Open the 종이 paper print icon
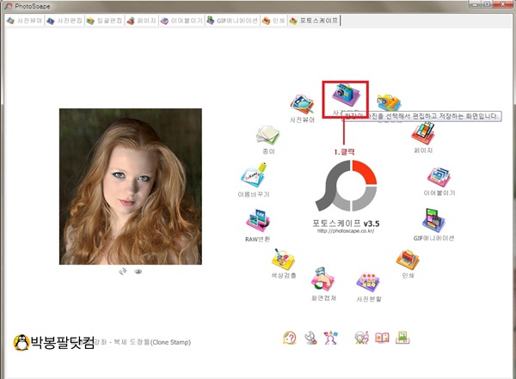The height and width of the screenshot is (379, 516). 267,136
